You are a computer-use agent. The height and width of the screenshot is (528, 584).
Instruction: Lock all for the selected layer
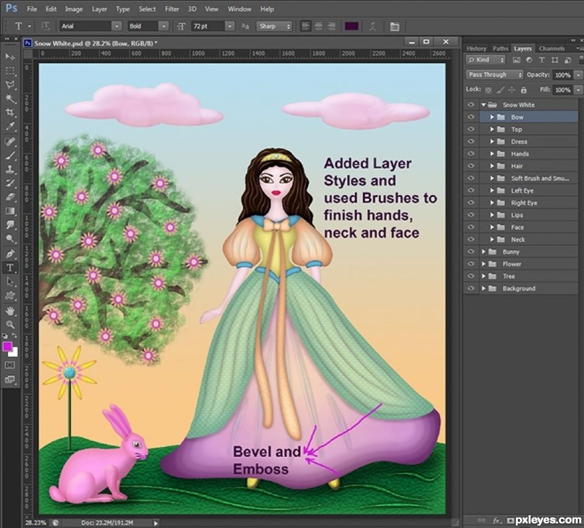pos(523,90)
